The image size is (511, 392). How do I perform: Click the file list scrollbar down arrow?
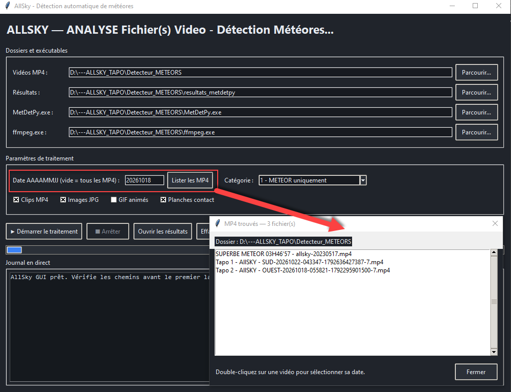click(494, 352)
